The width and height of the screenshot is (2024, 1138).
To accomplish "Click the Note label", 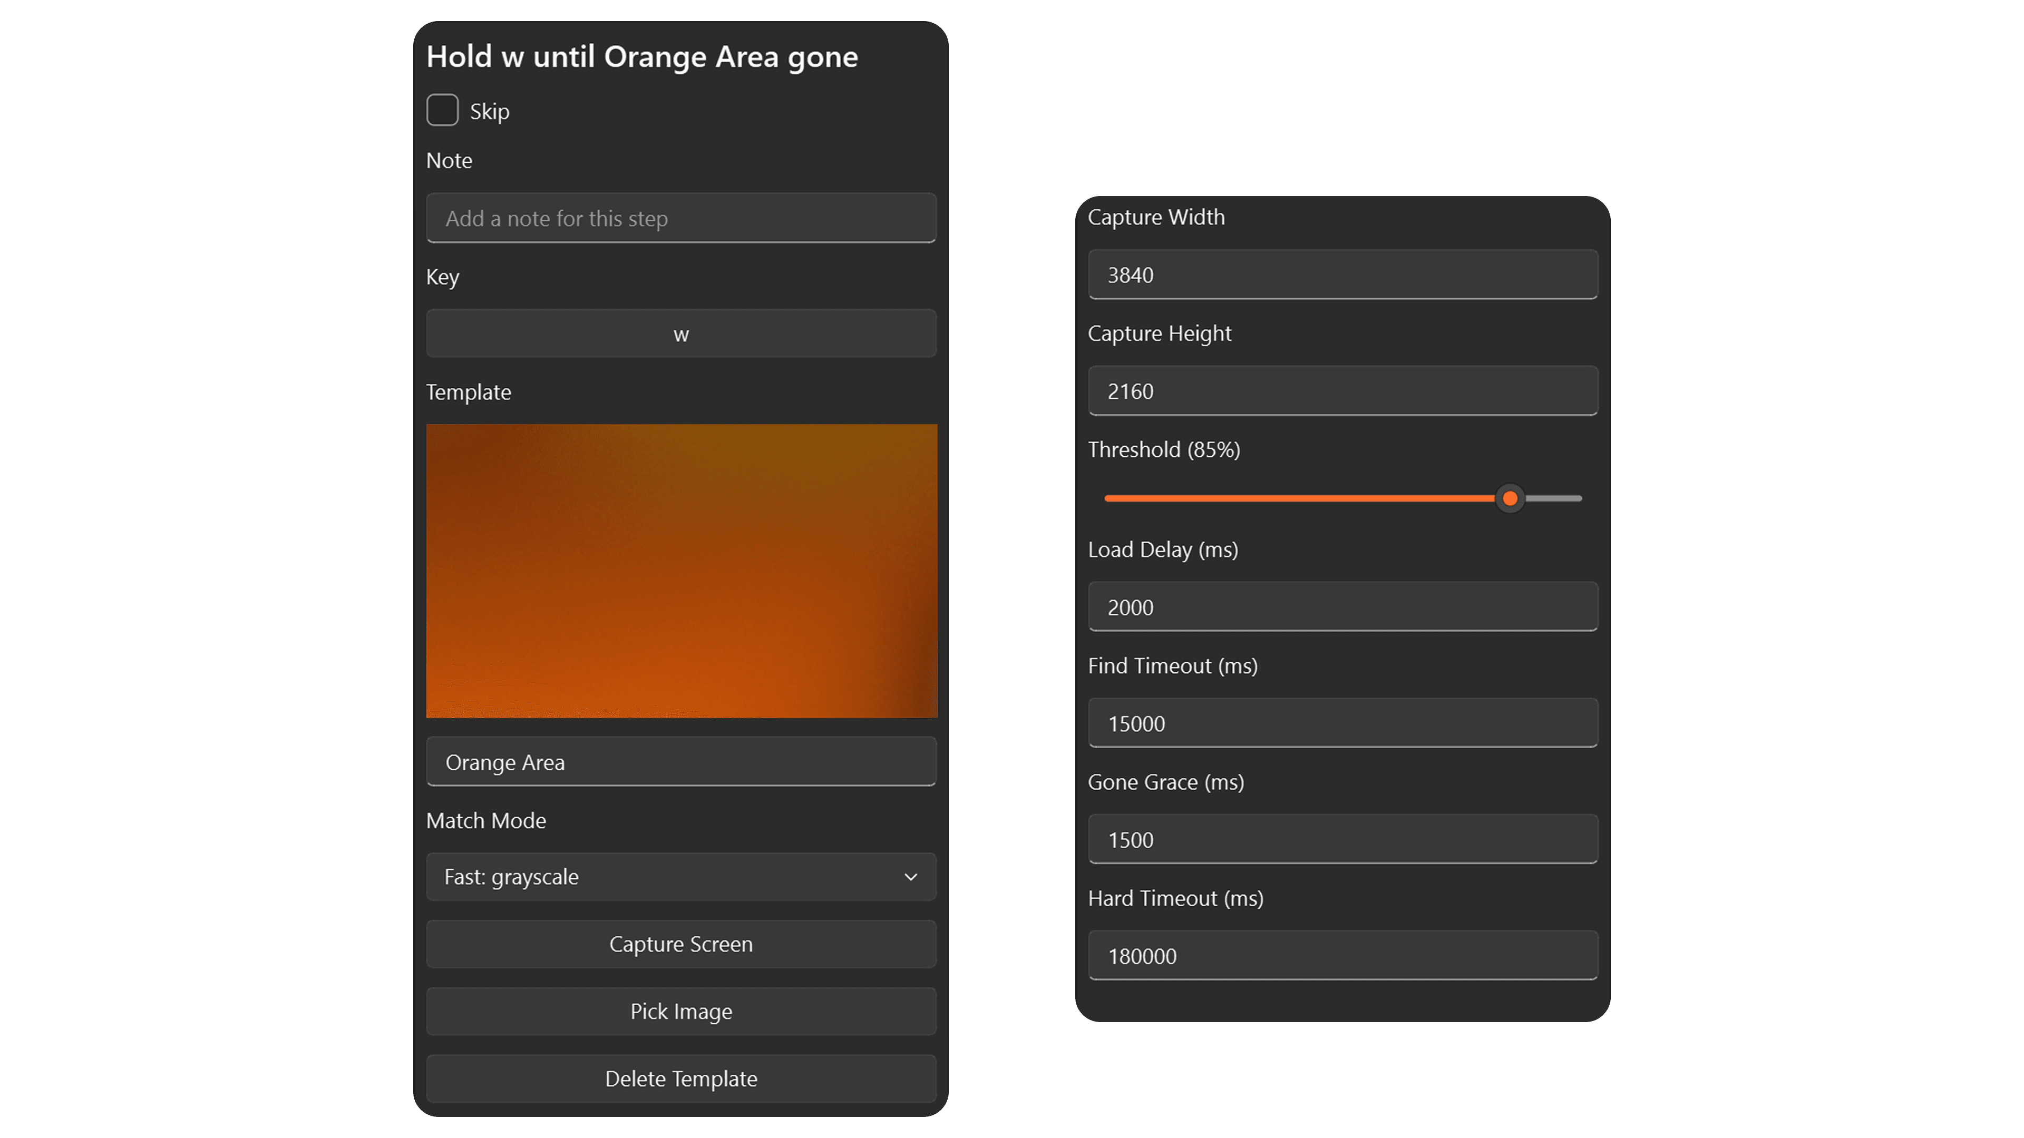I will [449, 160].
